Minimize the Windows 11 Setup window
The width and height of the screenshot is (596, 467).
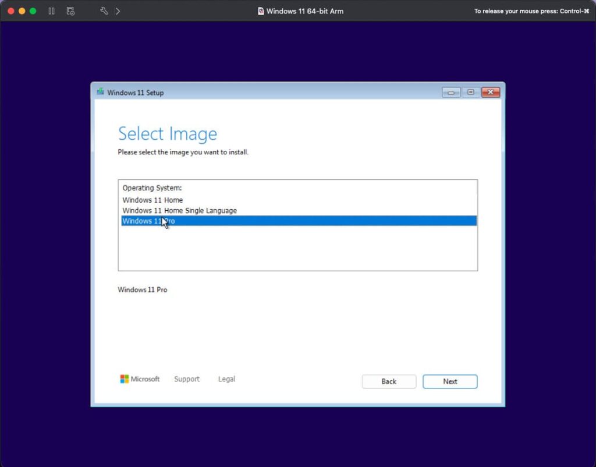[451, 92]
